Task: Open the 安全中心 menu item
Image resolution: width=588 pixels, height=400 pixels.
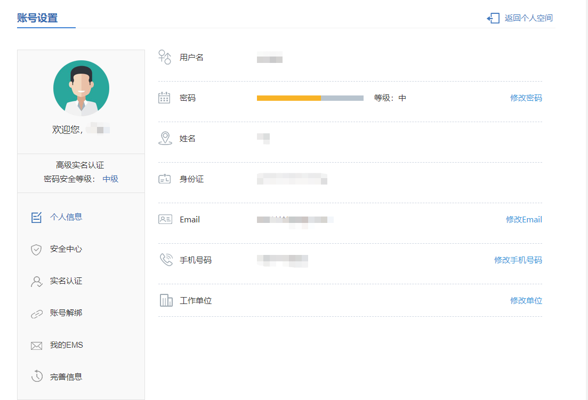Action: [66, 249]
